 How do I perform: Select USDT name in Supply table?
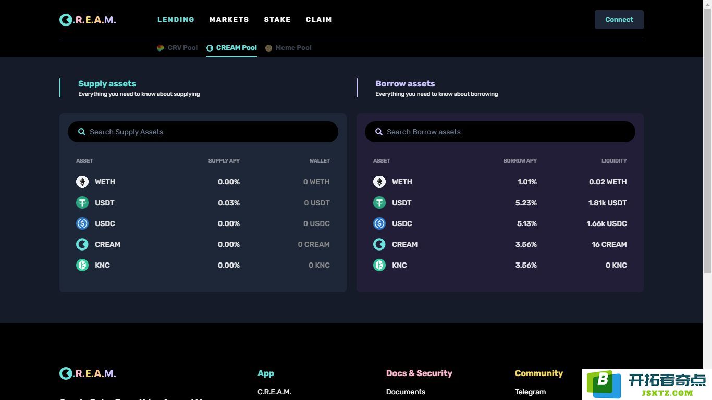click(x=104, y=203)
